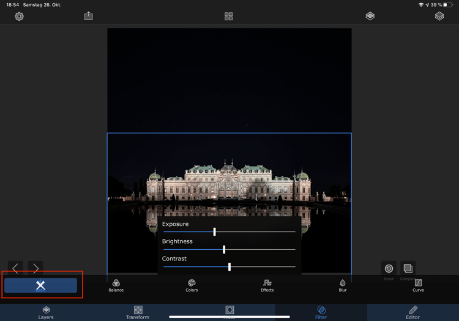Screen dimensions: 459x321
Task: Click the Contrast slider handle
Action: coord(229,266)
